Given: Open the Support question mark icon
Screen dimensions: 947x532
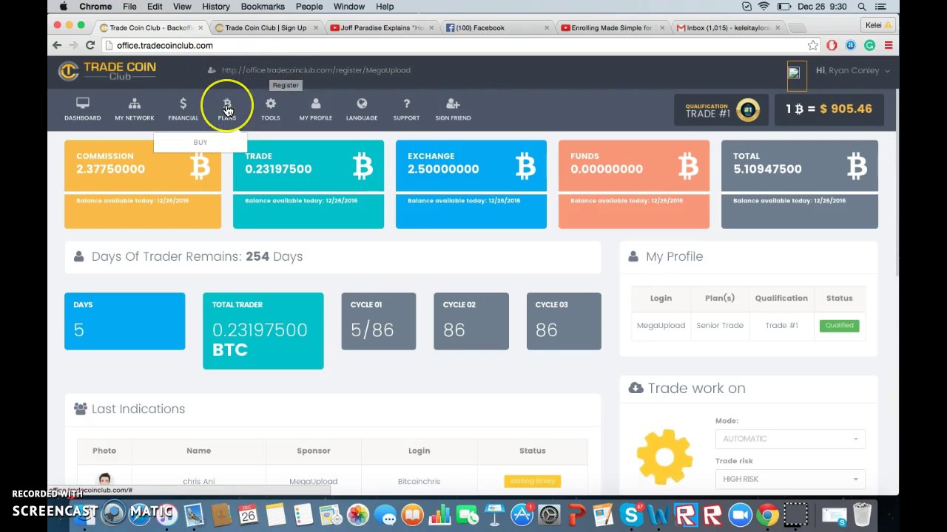Looking at the screenshot, I should [x=406, y=109].
